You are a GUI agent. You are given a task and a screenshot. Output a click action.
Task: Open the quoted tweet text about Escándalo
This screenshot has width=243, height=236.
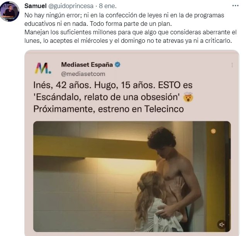coord(113,97)
